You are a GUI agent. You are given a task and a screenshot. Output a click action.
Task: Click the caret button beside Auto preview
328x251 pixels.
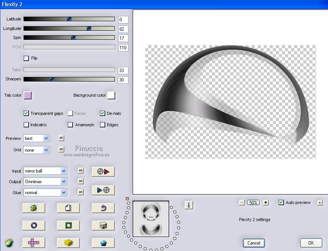(x=320, y=203)
